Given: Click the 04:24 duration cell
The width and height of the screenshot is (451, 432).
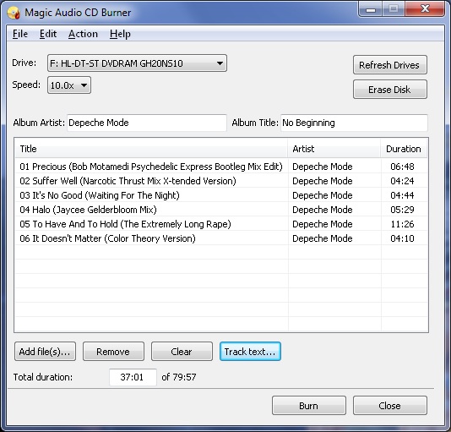Looking at the screenshot, I should tap(402, 181).
